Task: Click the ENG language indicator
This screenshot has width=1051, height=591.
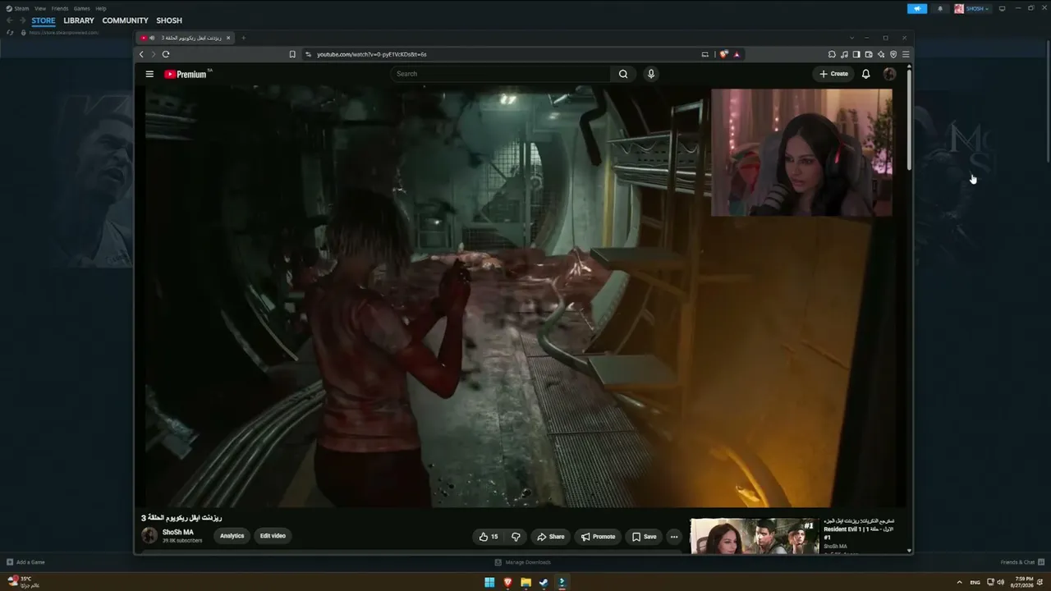Action: click(975, 582)
